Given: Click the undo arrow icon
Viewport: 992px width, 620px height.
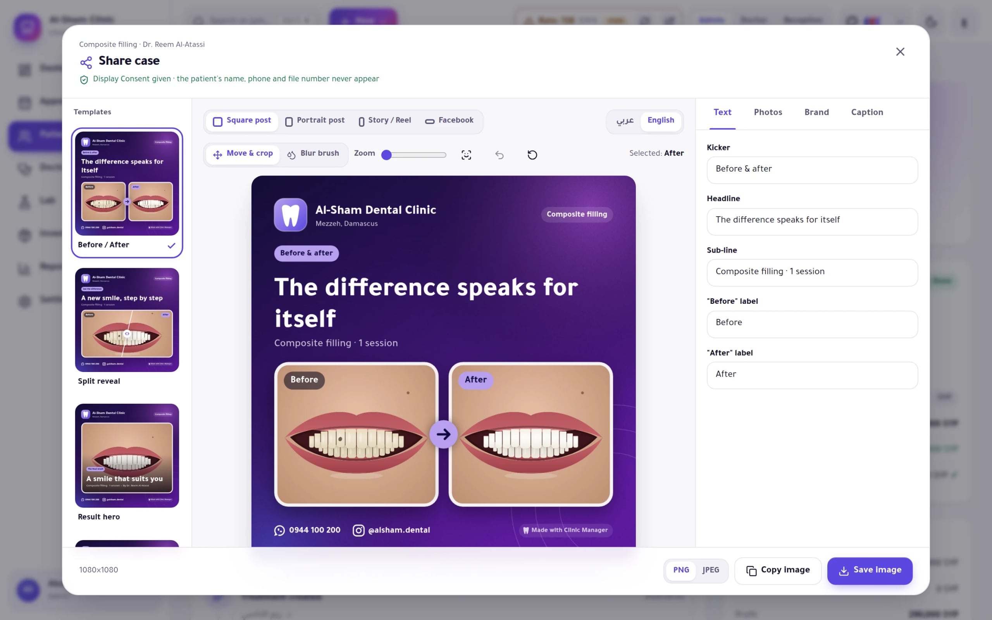Looking at the screenshot, I should pos(499,155).
